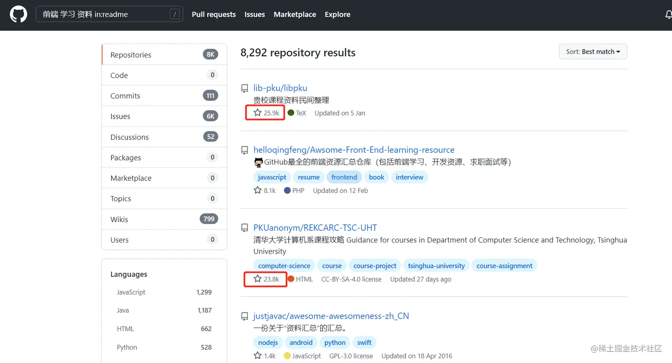The width and height of the screenshot is (672, 363).
Task: Click the '8,292 repository results' heading
Action: click(298, 52)
